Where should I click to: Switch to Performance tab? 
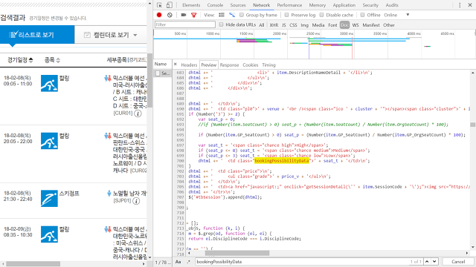click(x=289, y=5)
